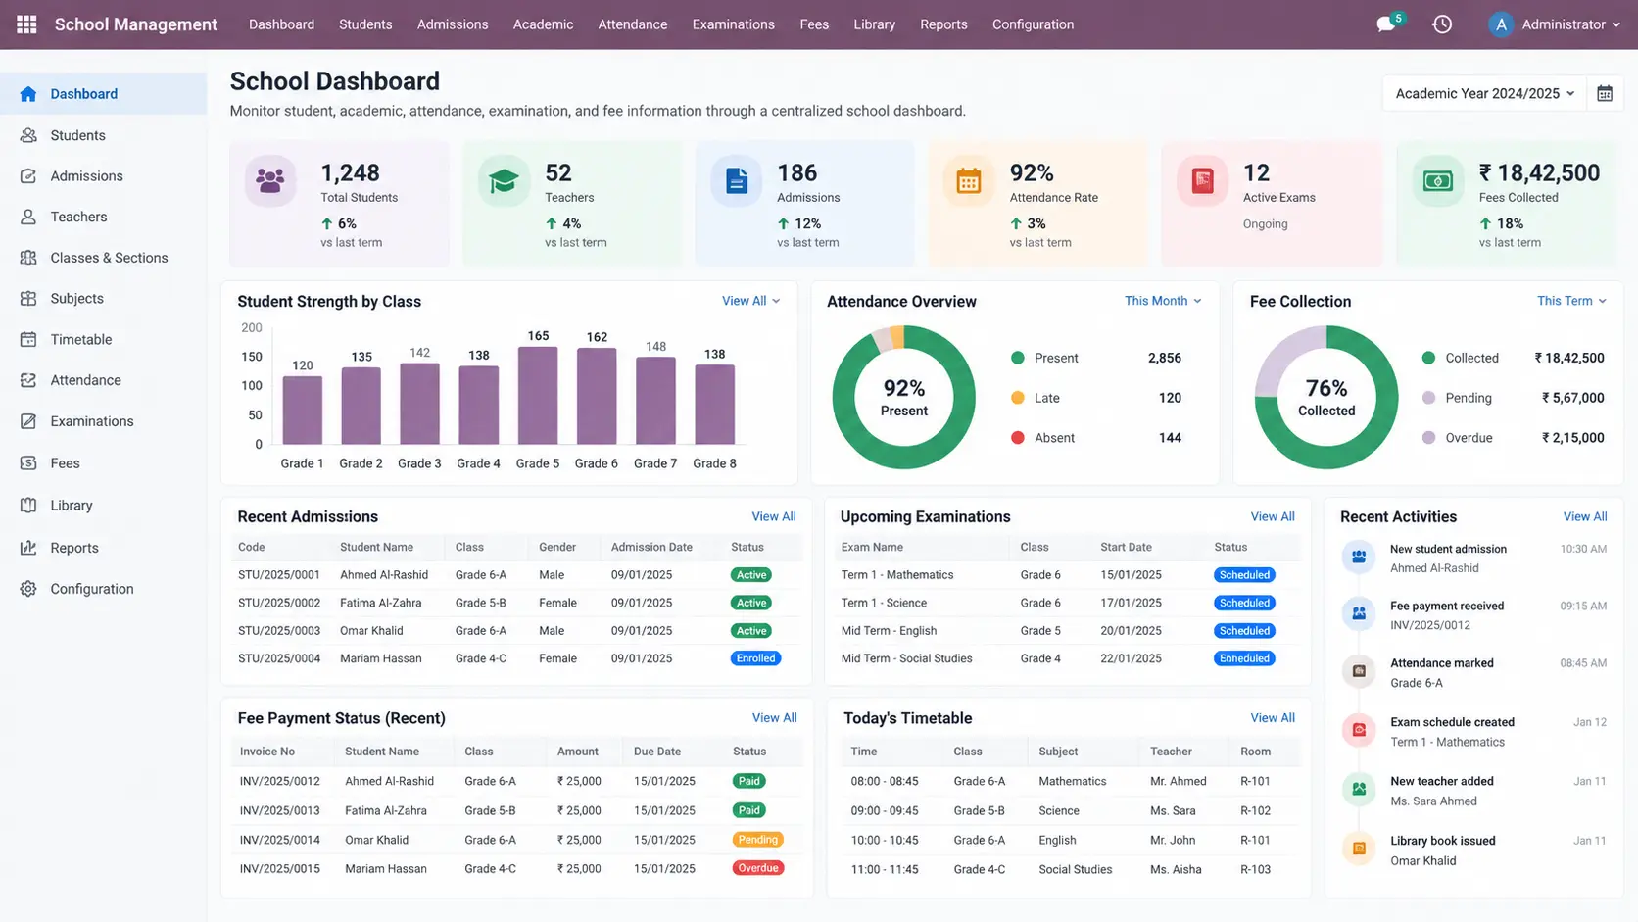Screen dimensions: 1638x922
Task: Click the Active Exams red icon
Action: tap(1202, 181)
